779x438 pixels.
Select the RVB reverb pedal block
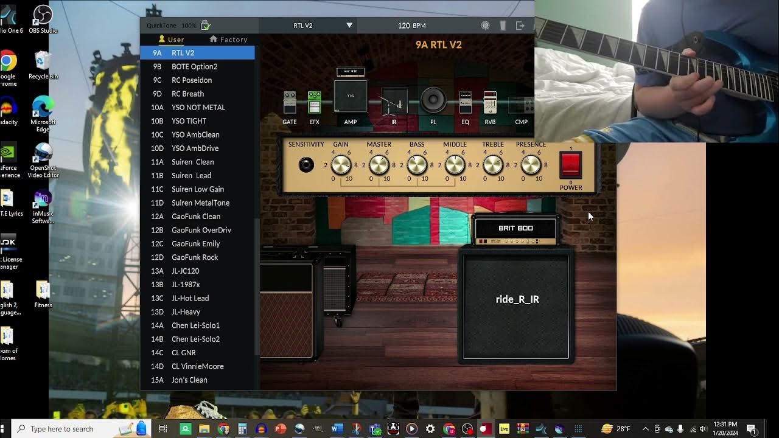point(490,103)
